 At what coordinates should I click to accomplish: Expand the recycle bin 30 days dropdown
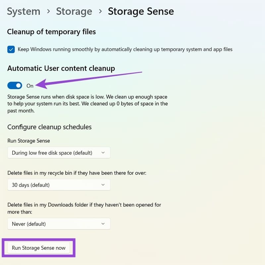pyautogui.click(x=59, y=185)
